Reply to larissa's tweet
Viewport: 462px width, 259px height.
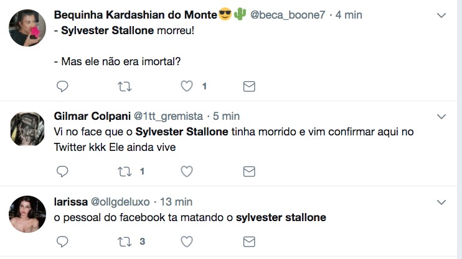click(x=62, y=241)
